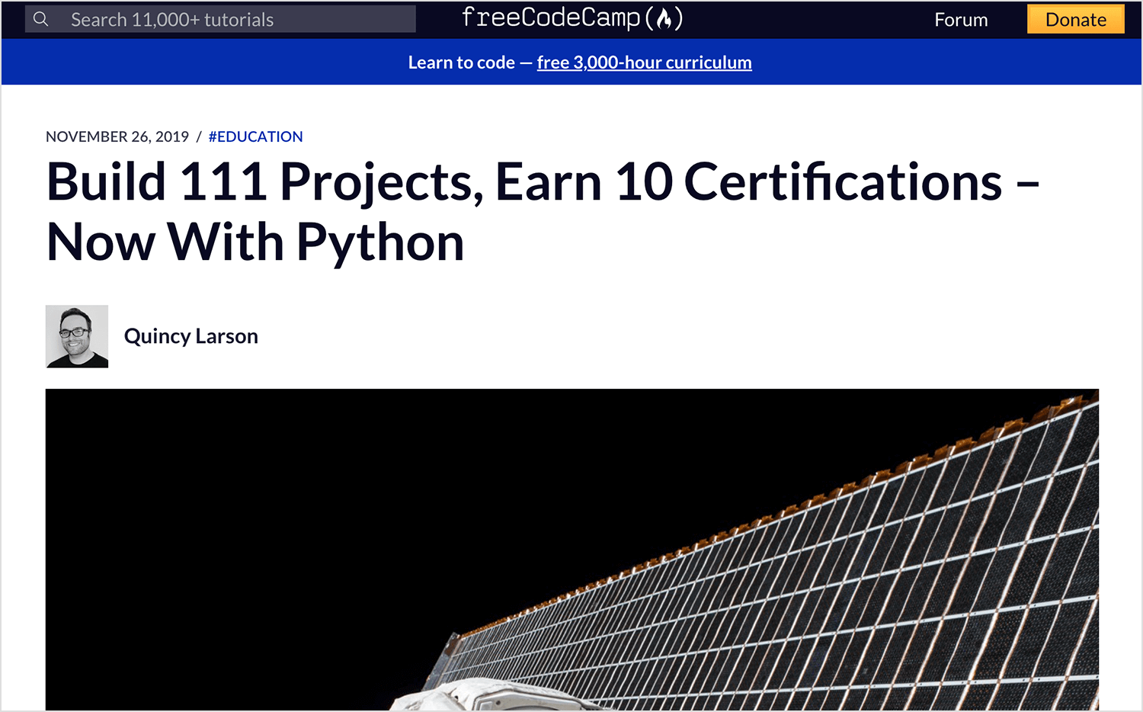Open the Quincy Larson author link

[191, 336]
